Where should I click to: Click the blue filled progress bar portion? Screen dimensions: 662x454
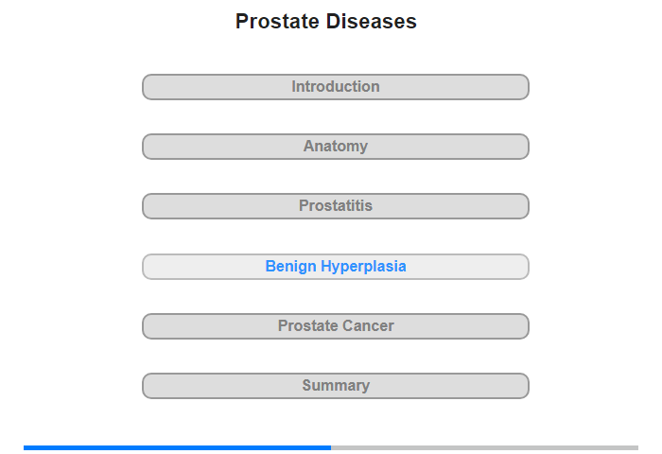pyautogui.click(x=178, y=447)
